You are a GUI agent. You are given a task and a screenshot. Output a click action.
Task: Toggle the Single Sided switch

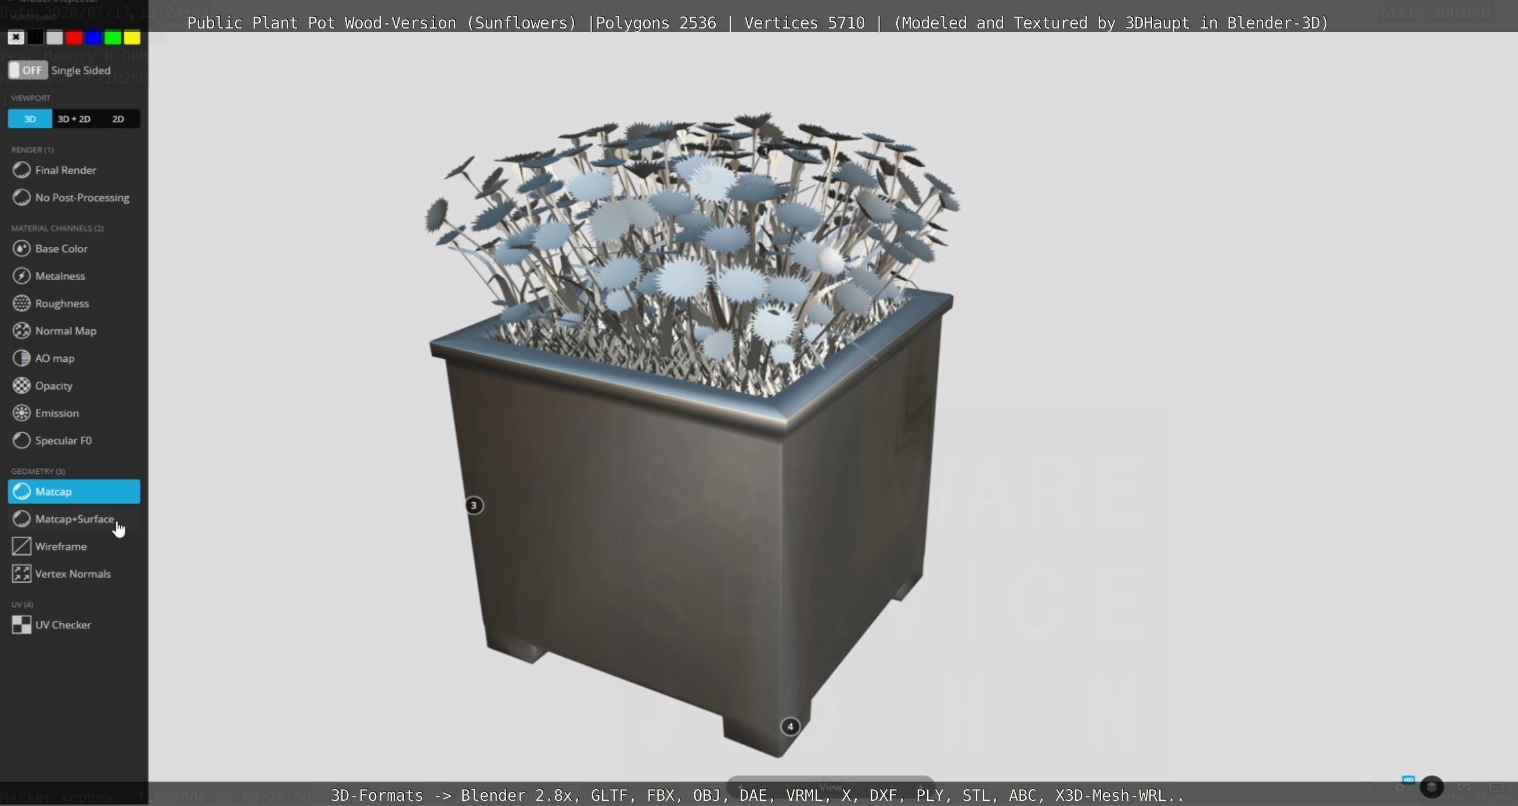(x=28, y=70)
